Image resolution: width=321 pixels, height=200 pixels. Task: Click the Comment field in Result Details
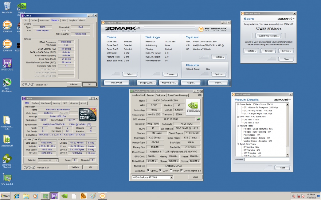[267, 160]
